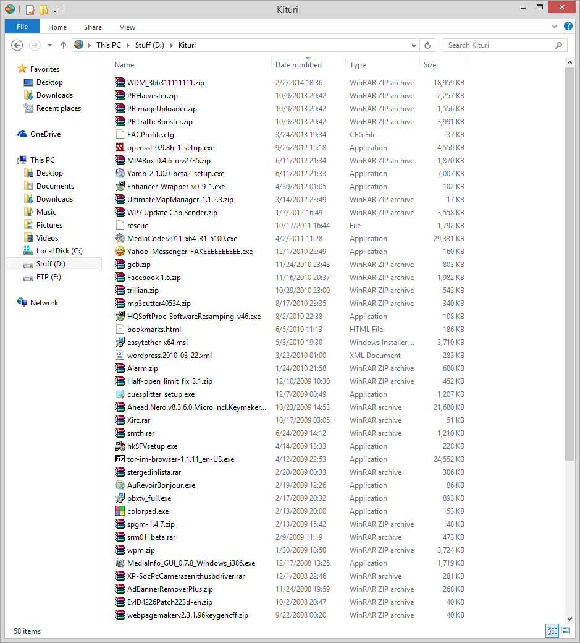Select file bookmarks.html
The height and width of the screenshot is (643, 580).
[x=154, y=330]
